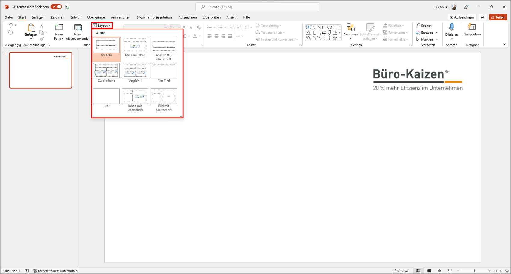Open the Textrichtung dropdown
Image resolution: width=511 pixels, height=274 pixels.
point(269,26)
